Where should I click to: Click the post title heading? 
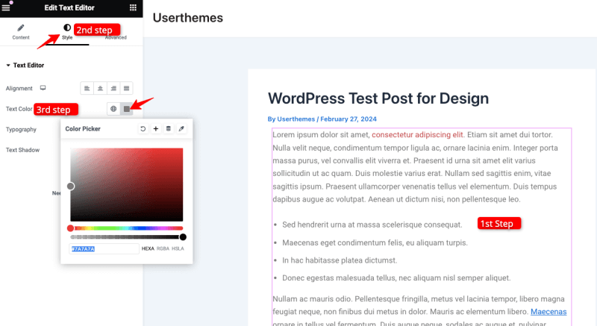378,98
